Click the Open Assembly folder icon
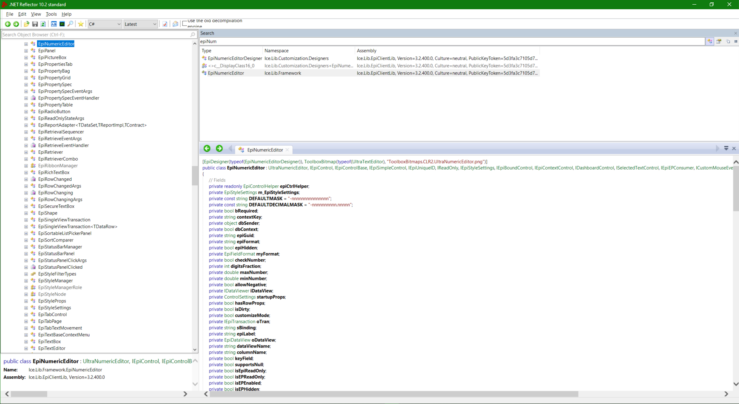739x404 pixels. [27, 24]
